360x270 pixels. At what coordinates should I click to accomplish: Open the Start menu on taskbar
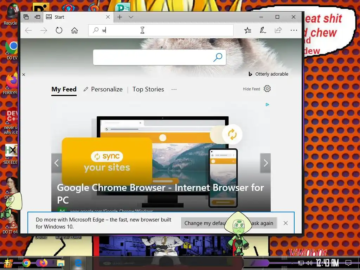coord(8,263)
